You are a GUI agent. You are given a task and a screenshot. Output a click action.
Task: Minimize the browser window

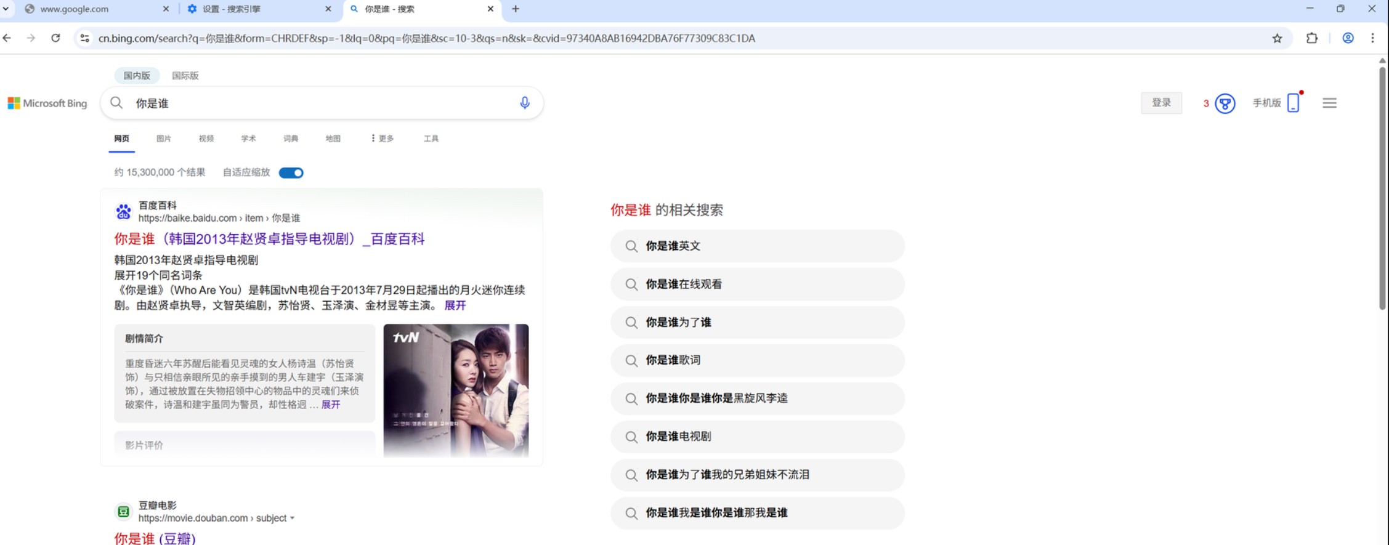[x=1310, y=9]
